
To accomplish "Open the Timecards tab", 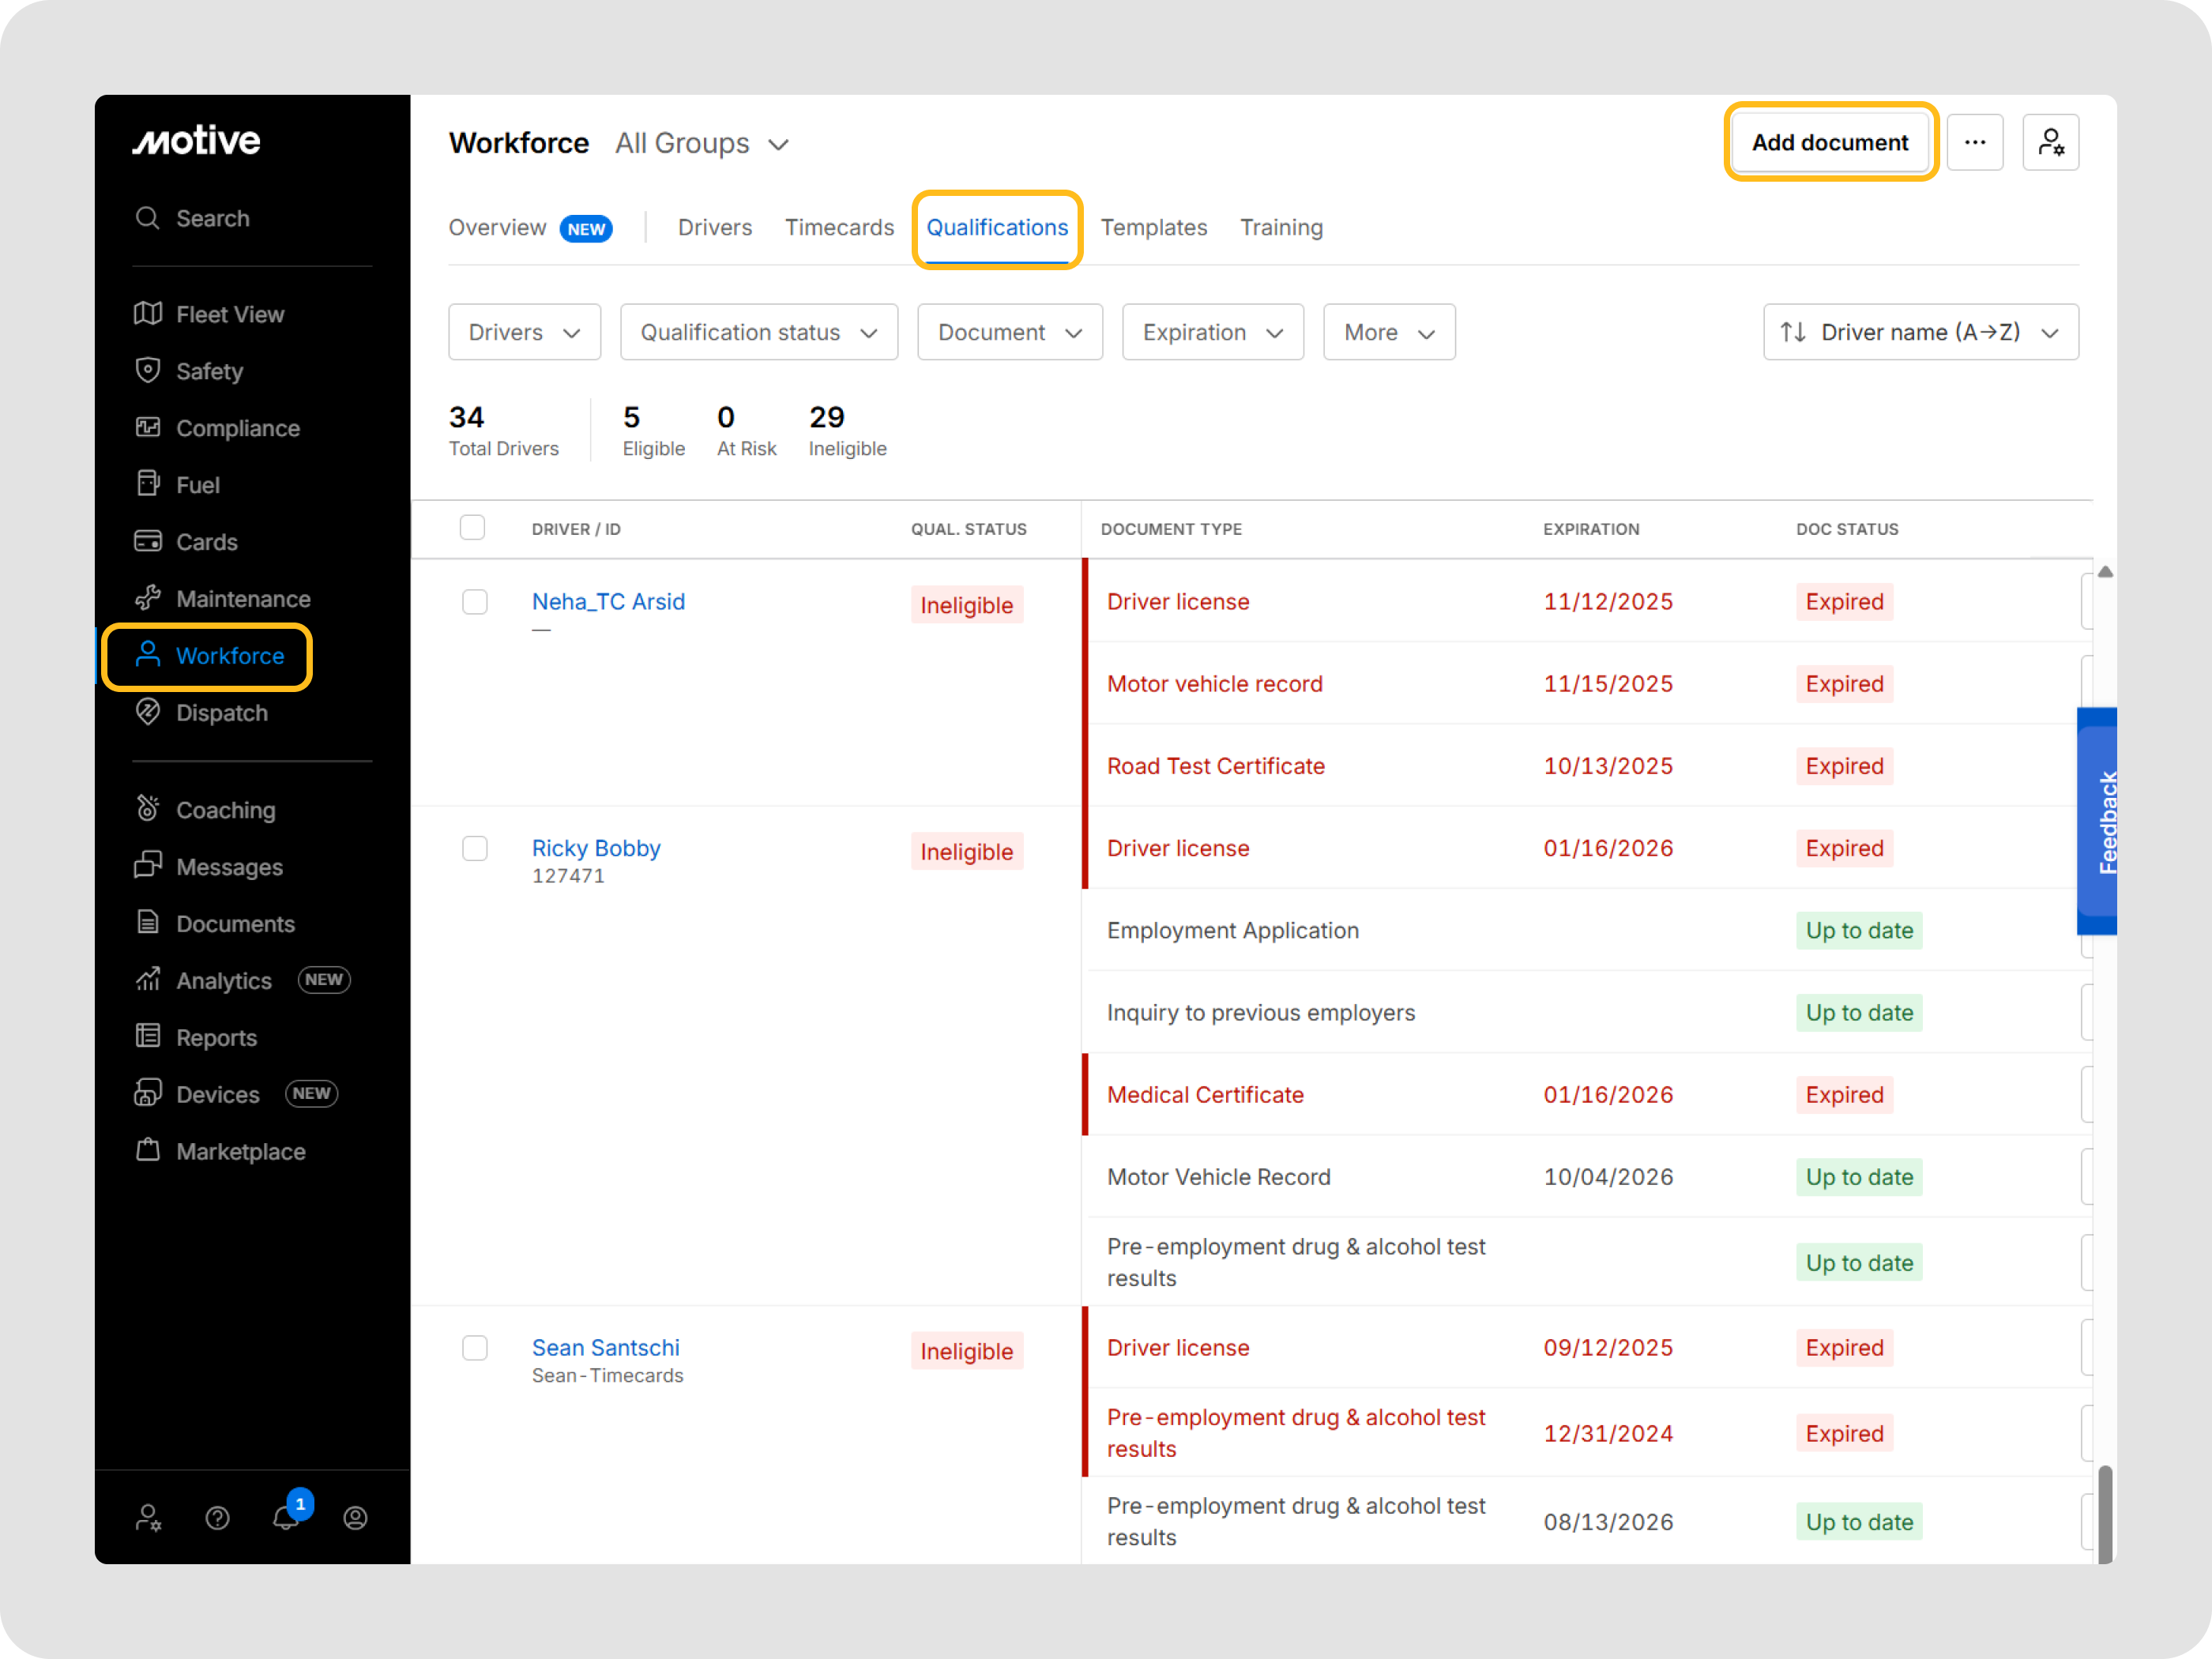I will tap(838, 228).
